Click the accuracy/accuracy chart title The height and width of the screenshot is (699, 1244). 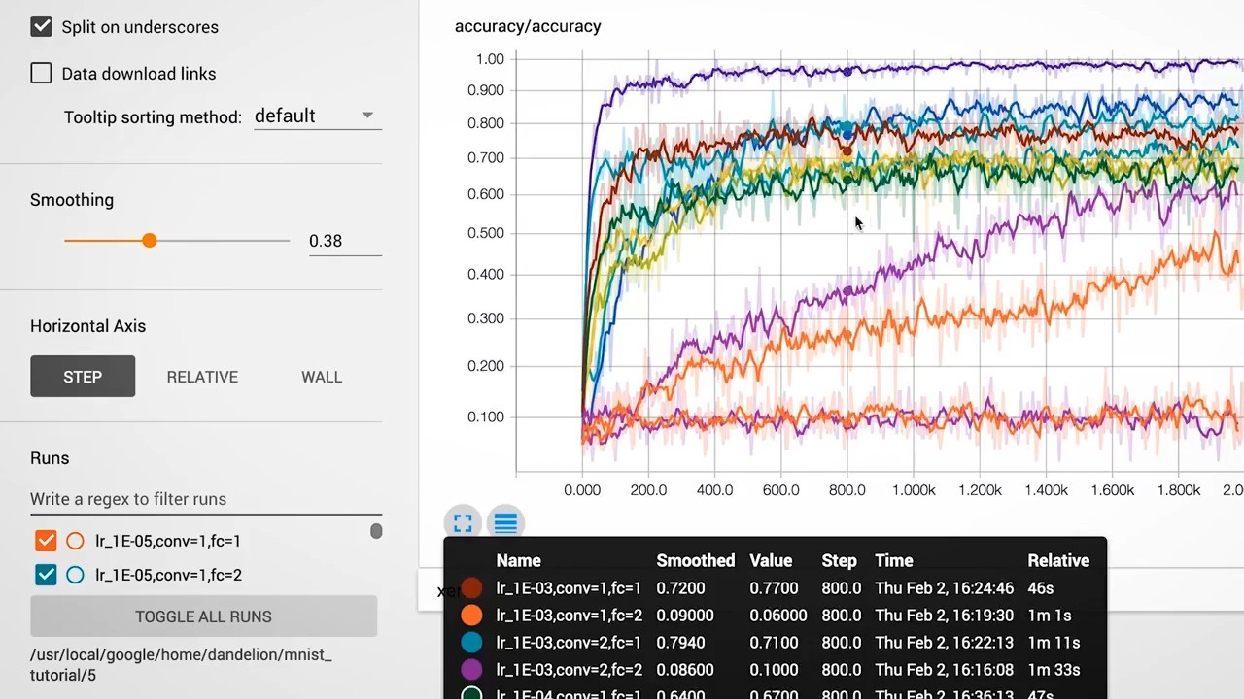(x=528, y=26)
